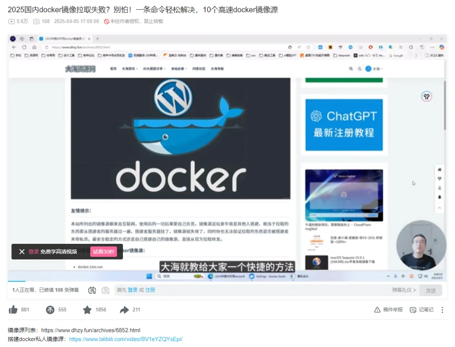The height and width of the screenshot is (347, 455).
Task: Click the new tab plus in video
Action: [97, 39]
